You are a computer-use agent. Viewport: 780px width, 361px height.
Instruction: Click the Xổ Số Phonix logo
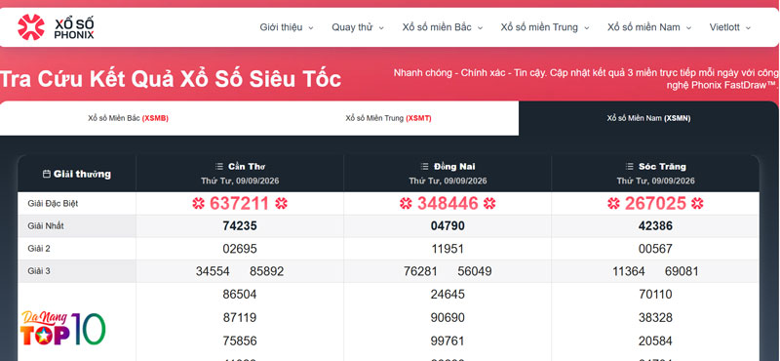coord(56,27)
